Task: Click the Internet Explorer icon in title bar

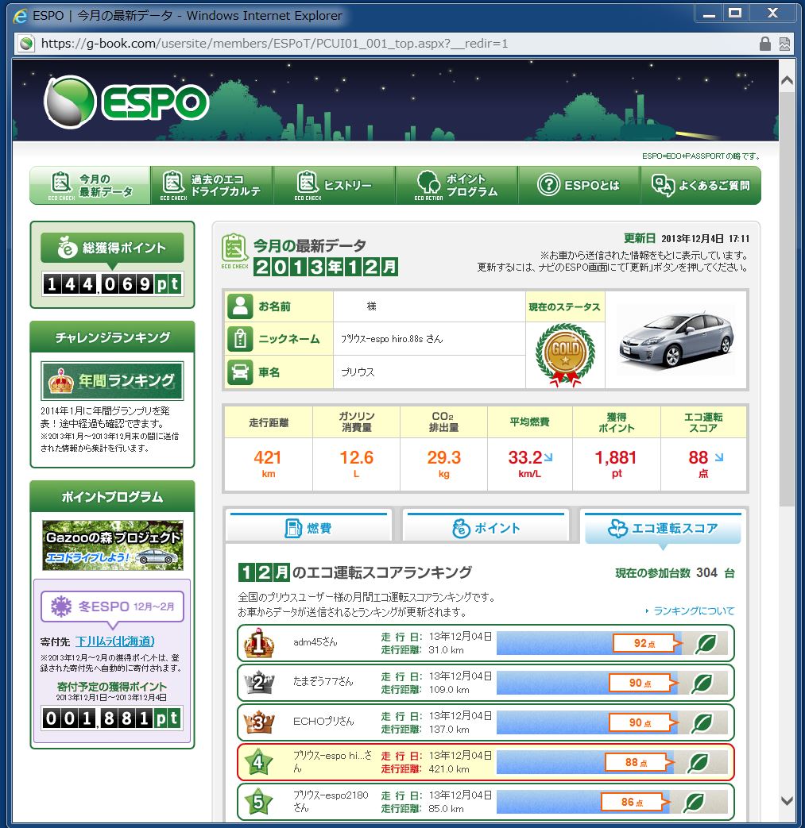Action: click(20, 16)
